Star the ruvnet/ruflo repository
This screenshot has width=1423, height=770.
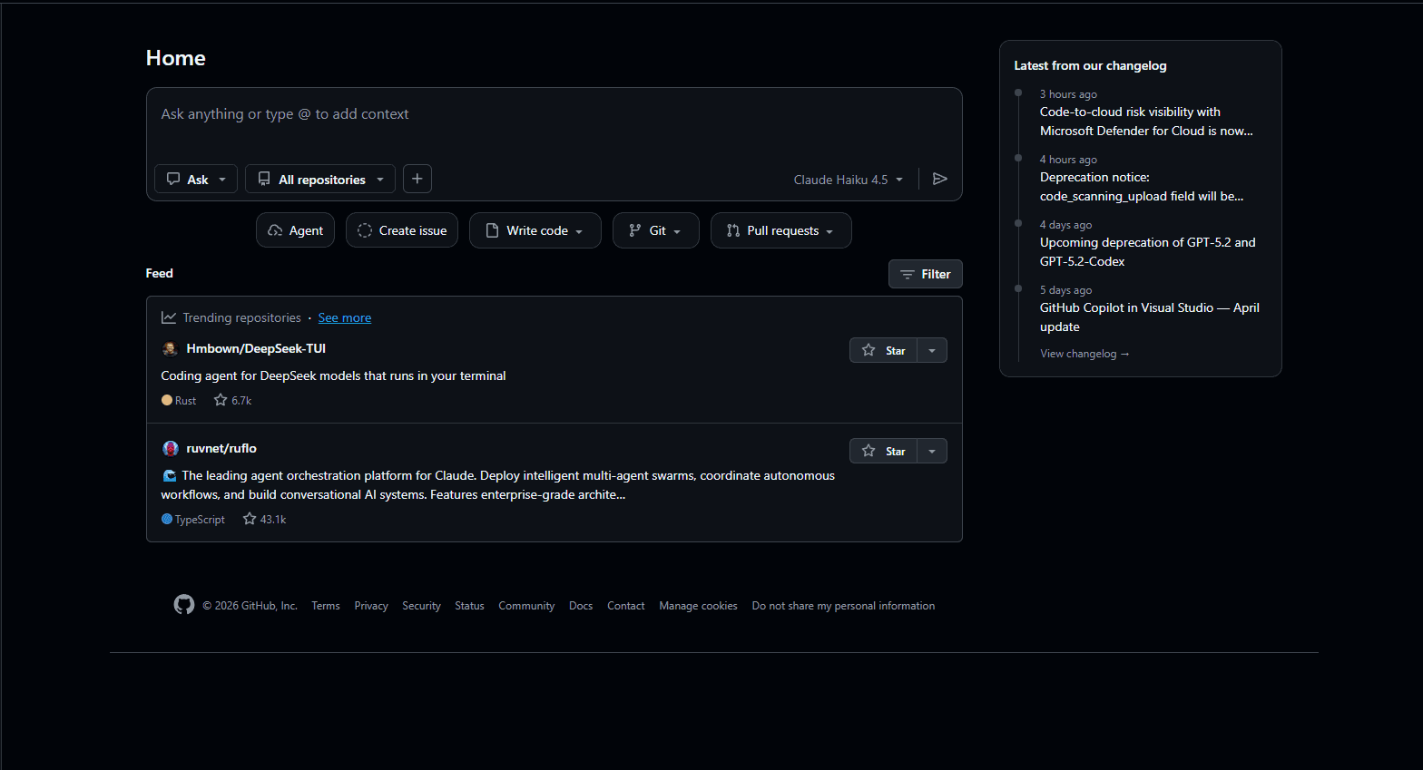pyautogui.click(x=883, y=451)
